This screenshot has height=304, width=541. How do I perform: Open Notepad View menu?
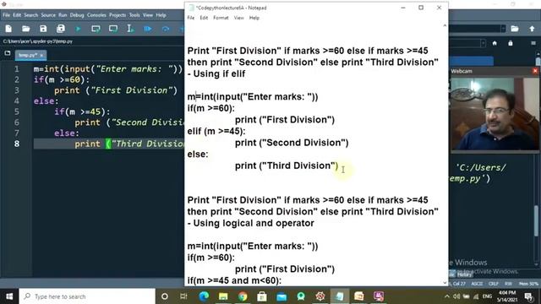pyautogui.click(x=238, y=18)
